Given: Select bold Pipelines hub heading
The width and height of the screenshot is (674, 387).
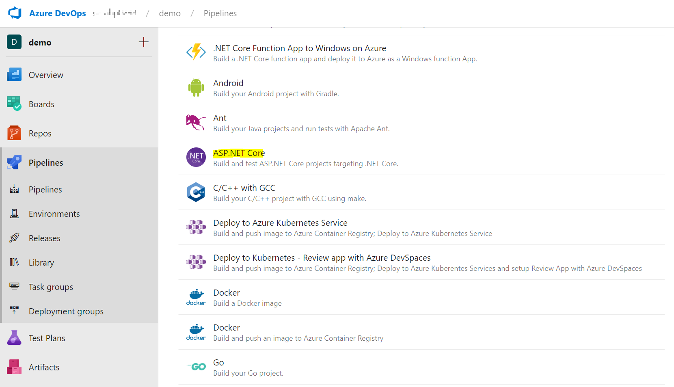Looking at the screenshot, I should (46, 163).
